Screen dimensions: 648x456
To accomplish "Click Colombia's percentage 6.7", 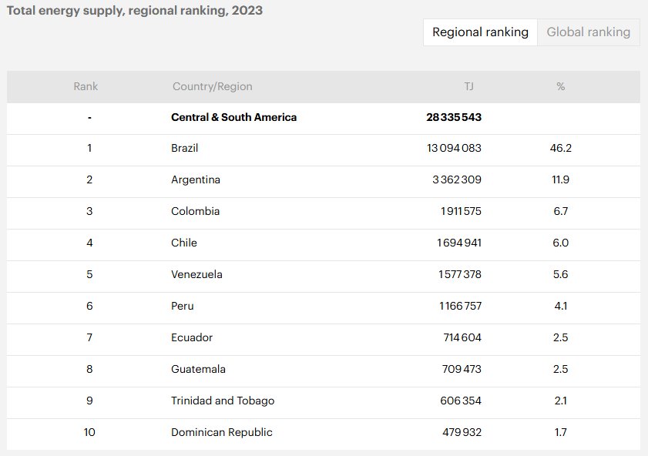I will click(561, 211).
